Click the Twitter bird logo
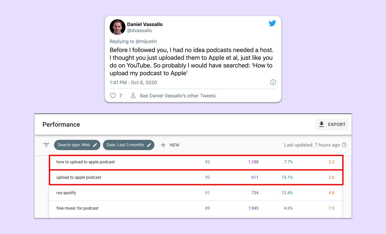Viewport: 386px width, 234px height. [272, 23]
